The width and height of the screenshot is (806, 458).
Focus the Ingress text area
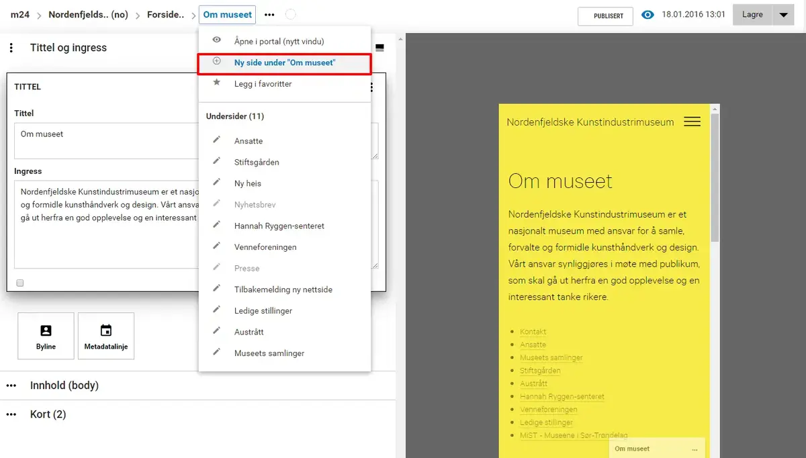coord(196,224)
